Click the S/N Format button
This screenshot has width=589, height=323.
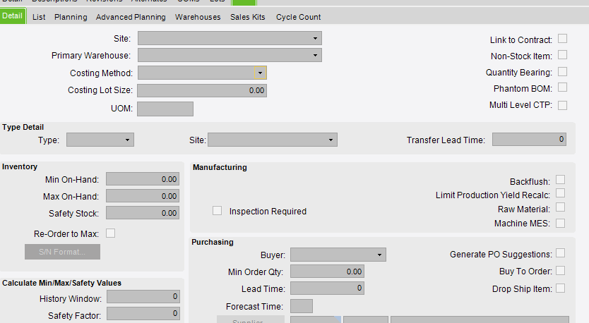click(62, 252)
